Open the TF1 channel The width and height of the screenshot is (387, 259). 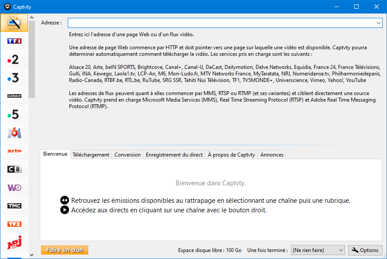[x=14, y=41]
